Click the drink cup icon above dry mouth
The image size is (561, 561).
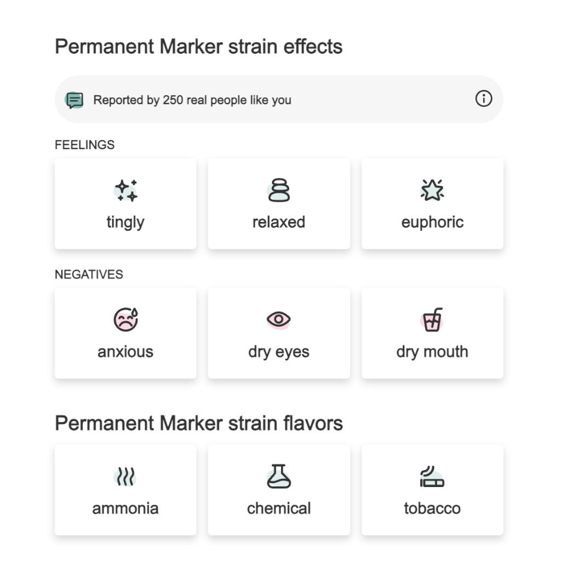[432, 319]
